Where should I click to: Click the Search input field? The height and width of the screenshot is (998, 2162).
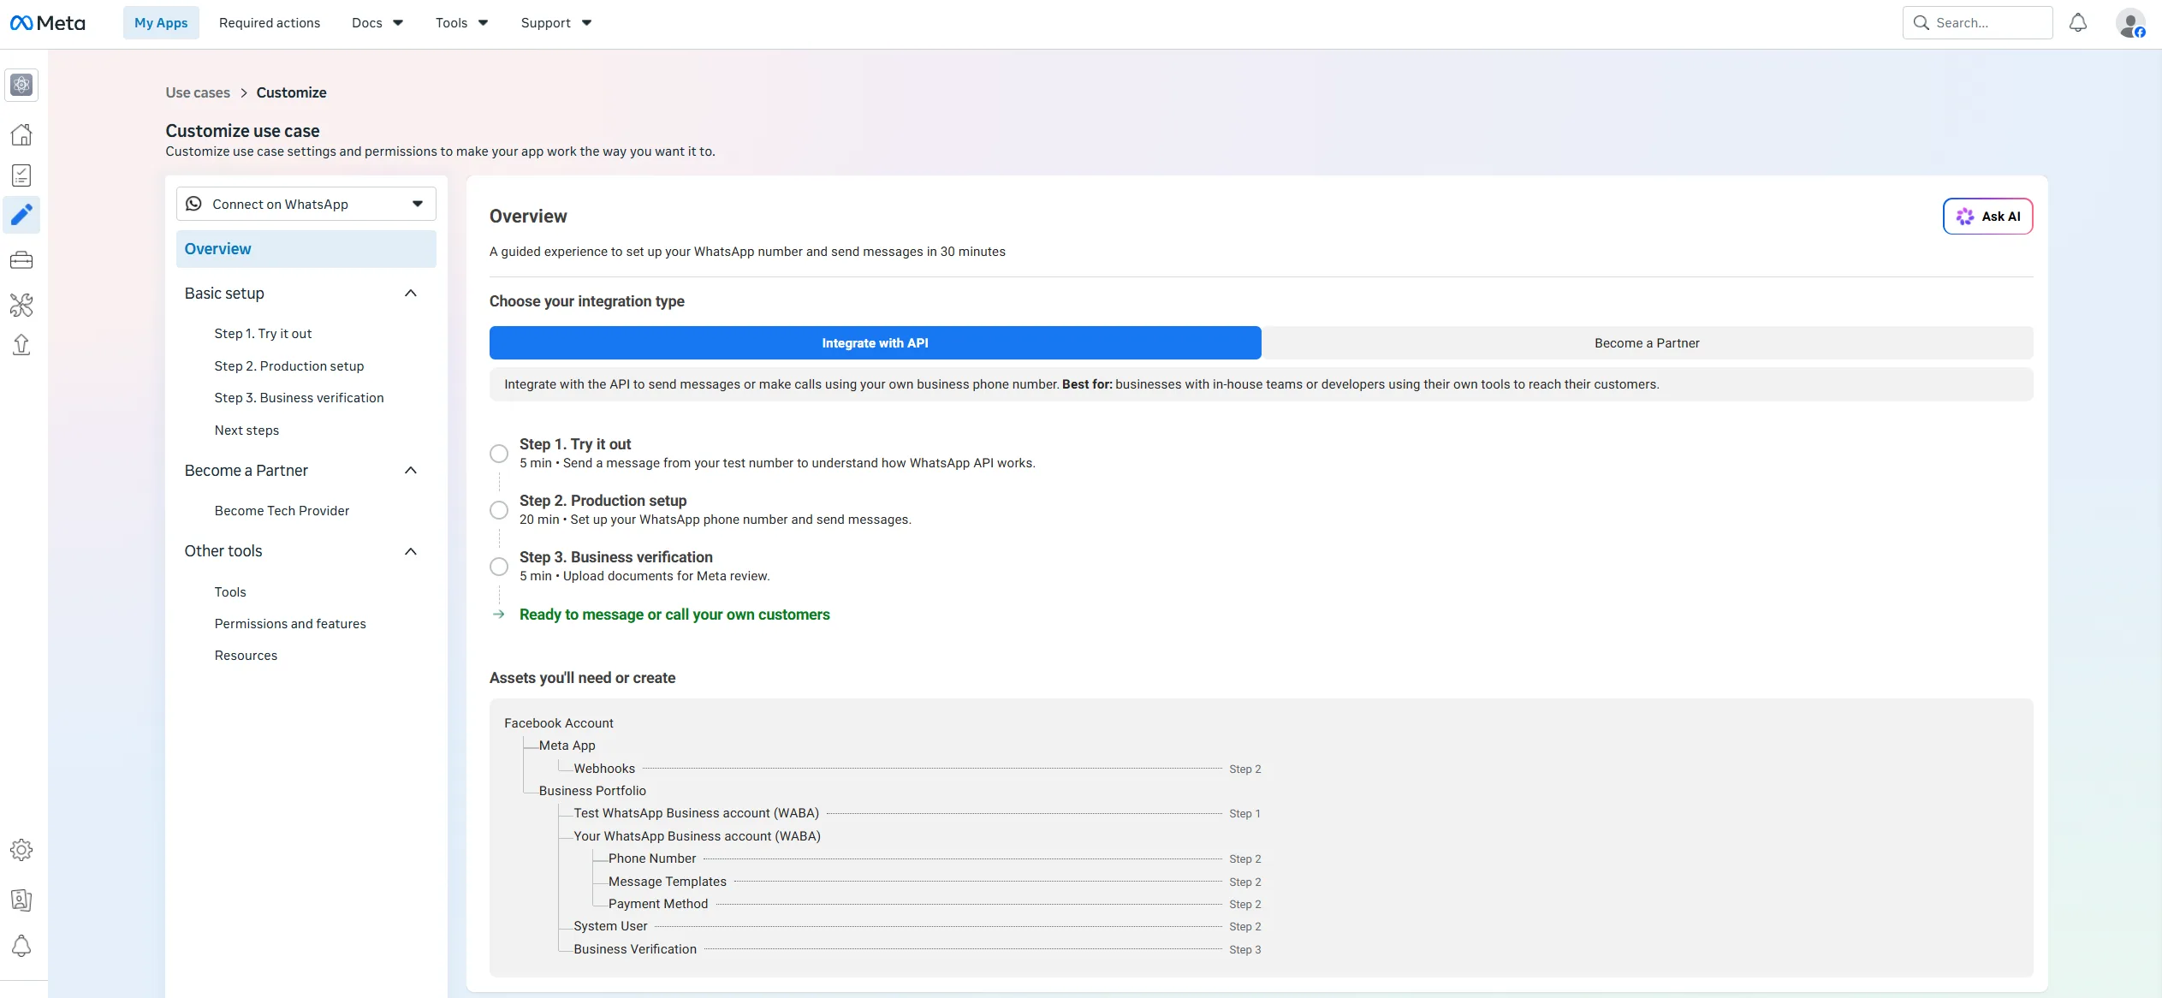coord(1978,23)
